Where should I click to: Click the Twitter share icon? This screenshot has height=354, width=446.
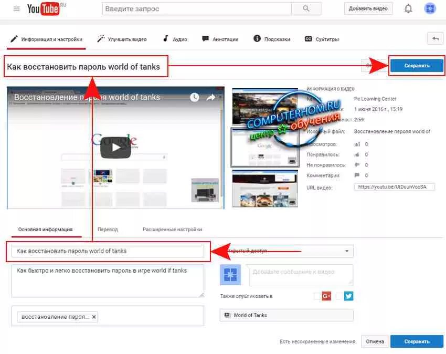348,296
